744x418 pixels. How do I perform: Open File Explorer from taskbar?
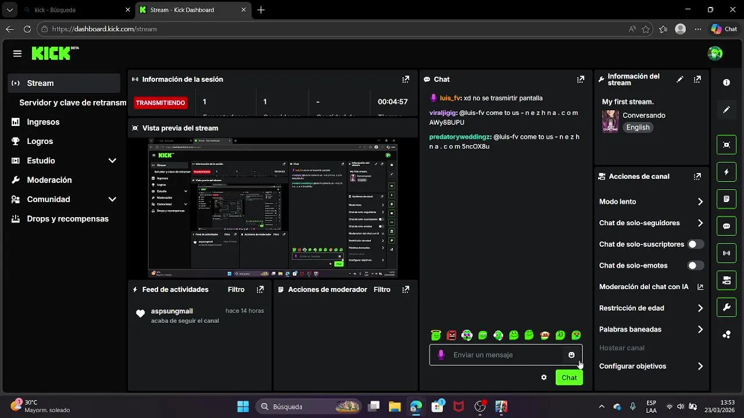pyautogui.click(x=395, y=406)
